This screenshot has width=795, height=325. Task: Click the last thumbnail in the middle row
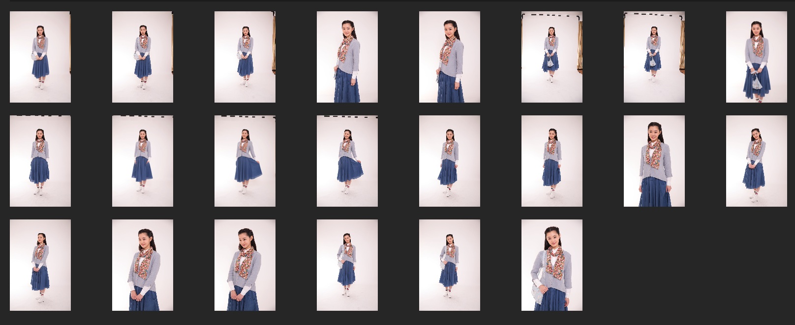coord(757,161)
